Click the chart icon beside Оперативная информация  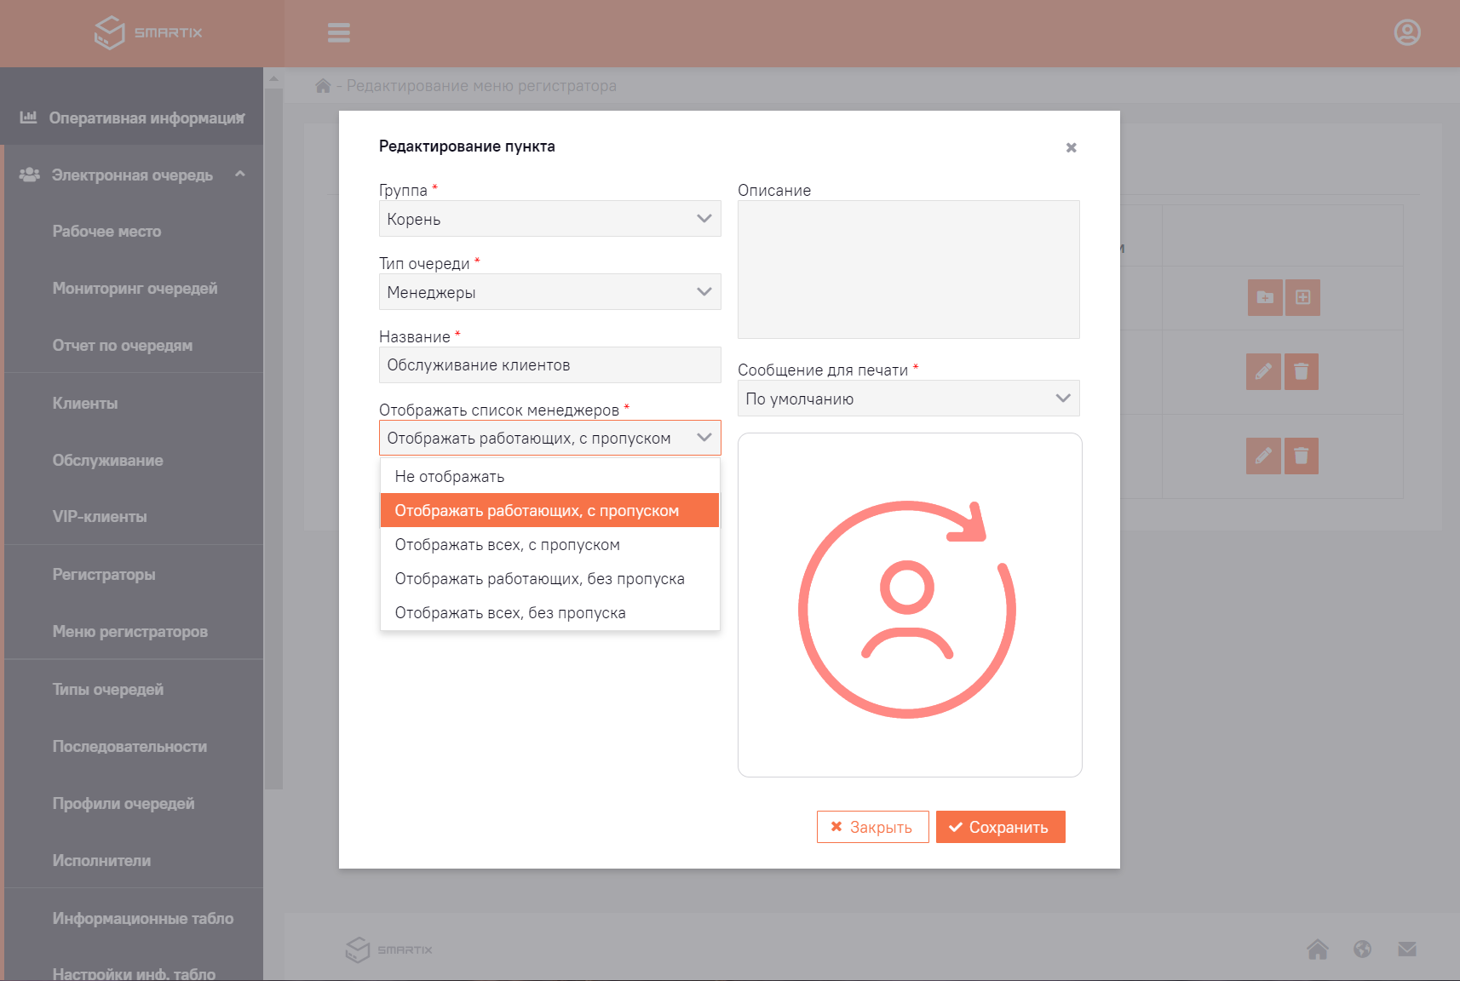tap(28, 117)
